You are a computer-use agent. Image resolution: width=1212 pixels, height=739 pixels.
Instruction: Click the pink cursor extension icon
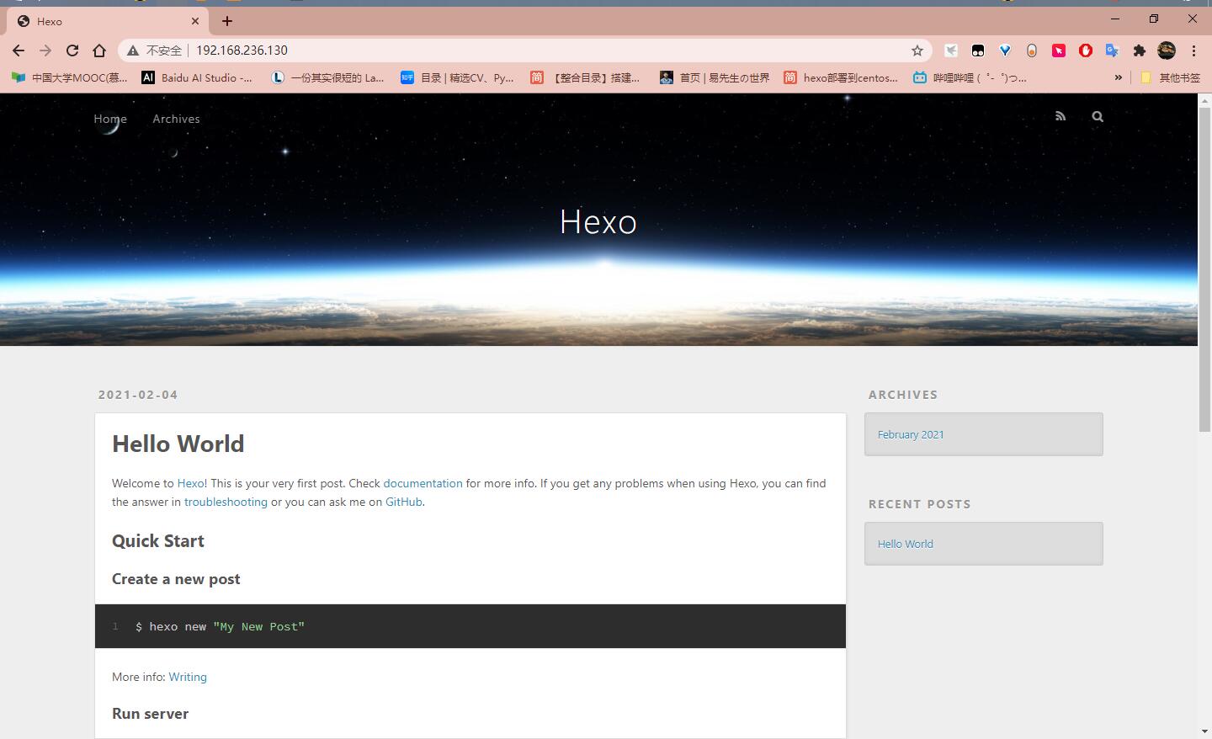click(x=1059, y=51)
